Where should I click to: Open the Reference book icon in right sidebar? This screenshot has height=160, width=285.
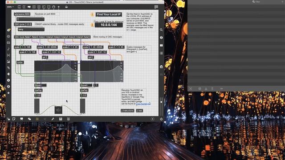click(161, 45)
